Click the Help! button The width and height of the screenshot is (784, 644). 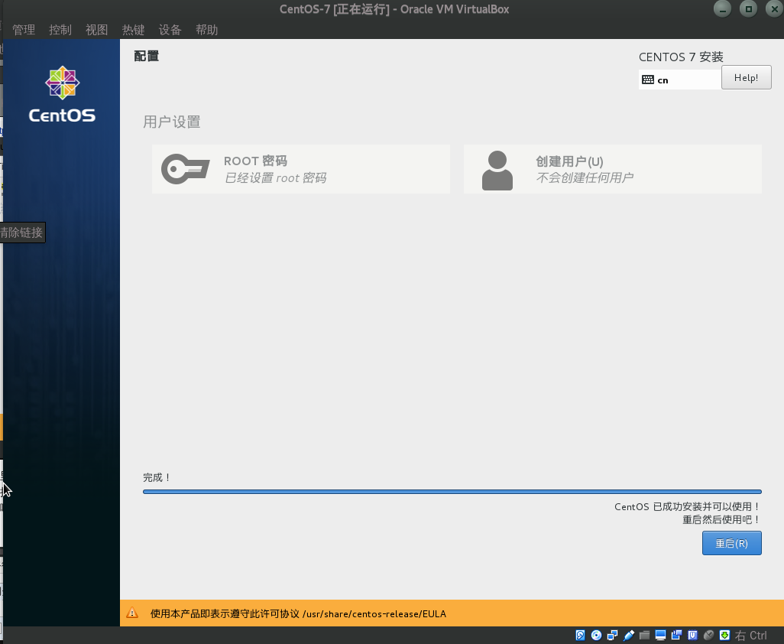click(746, 77)
